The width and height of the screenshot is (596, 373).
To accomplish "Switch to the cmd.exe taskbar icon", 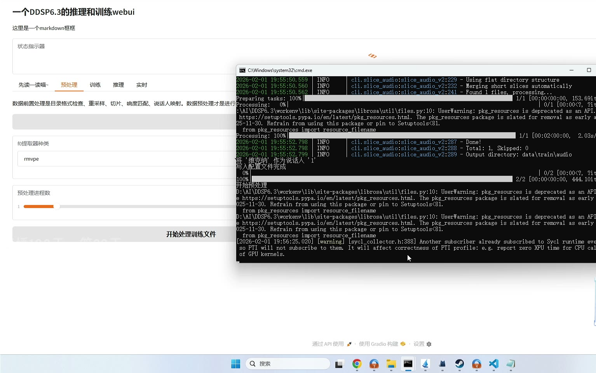I will 408,364.
